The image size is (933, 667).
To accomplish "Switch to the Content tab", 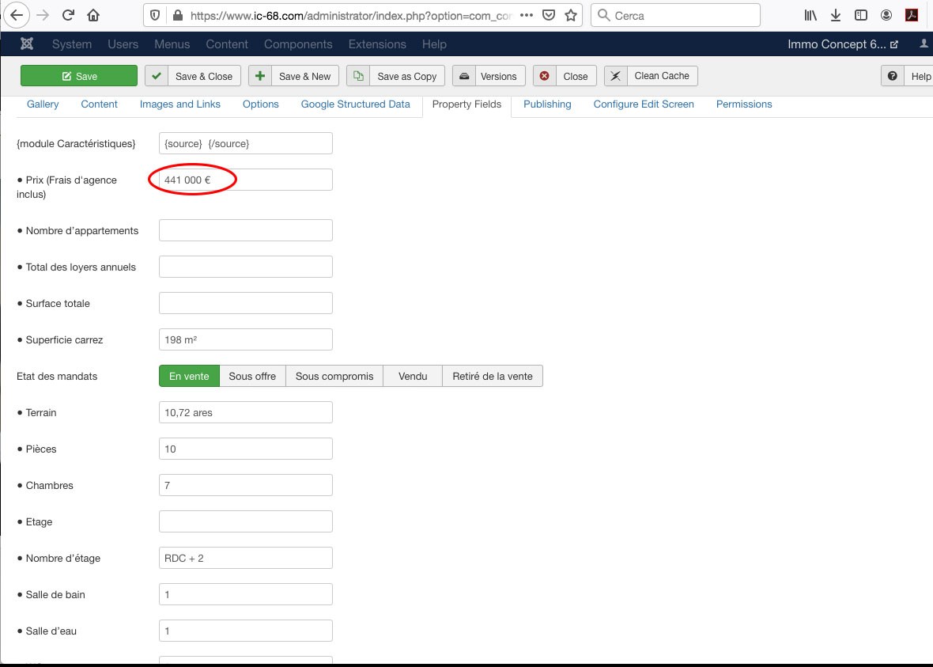I will 100,104.
